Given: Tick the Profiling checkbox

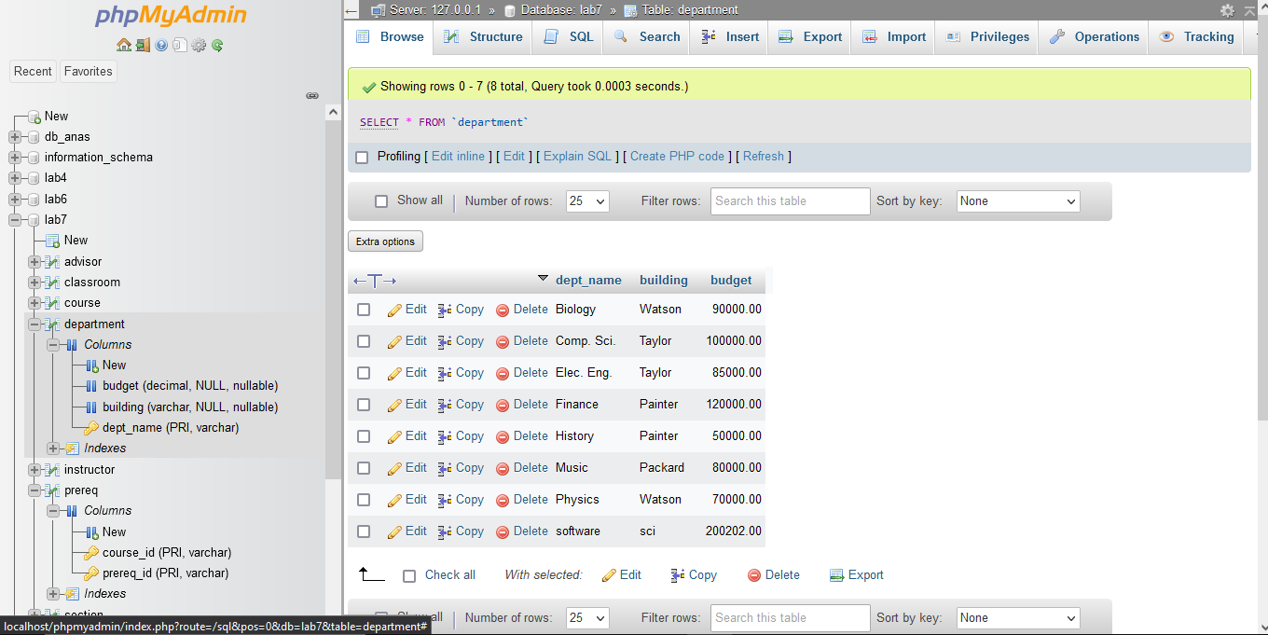Looking at the screenshot, I should tap(362, 158).
